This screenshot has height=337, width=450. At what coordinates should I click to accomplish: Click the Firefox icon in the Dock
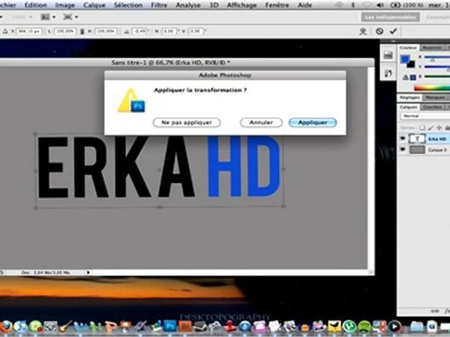click(6, 326)
